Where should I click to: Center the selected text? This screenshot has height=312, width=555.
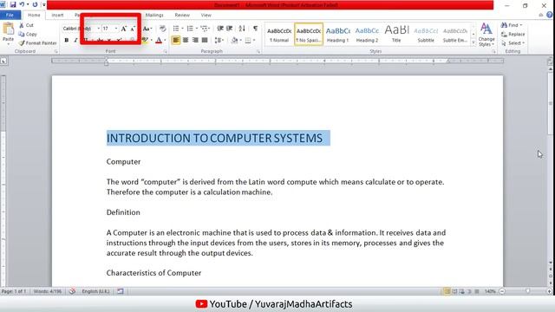pos(186,41)
